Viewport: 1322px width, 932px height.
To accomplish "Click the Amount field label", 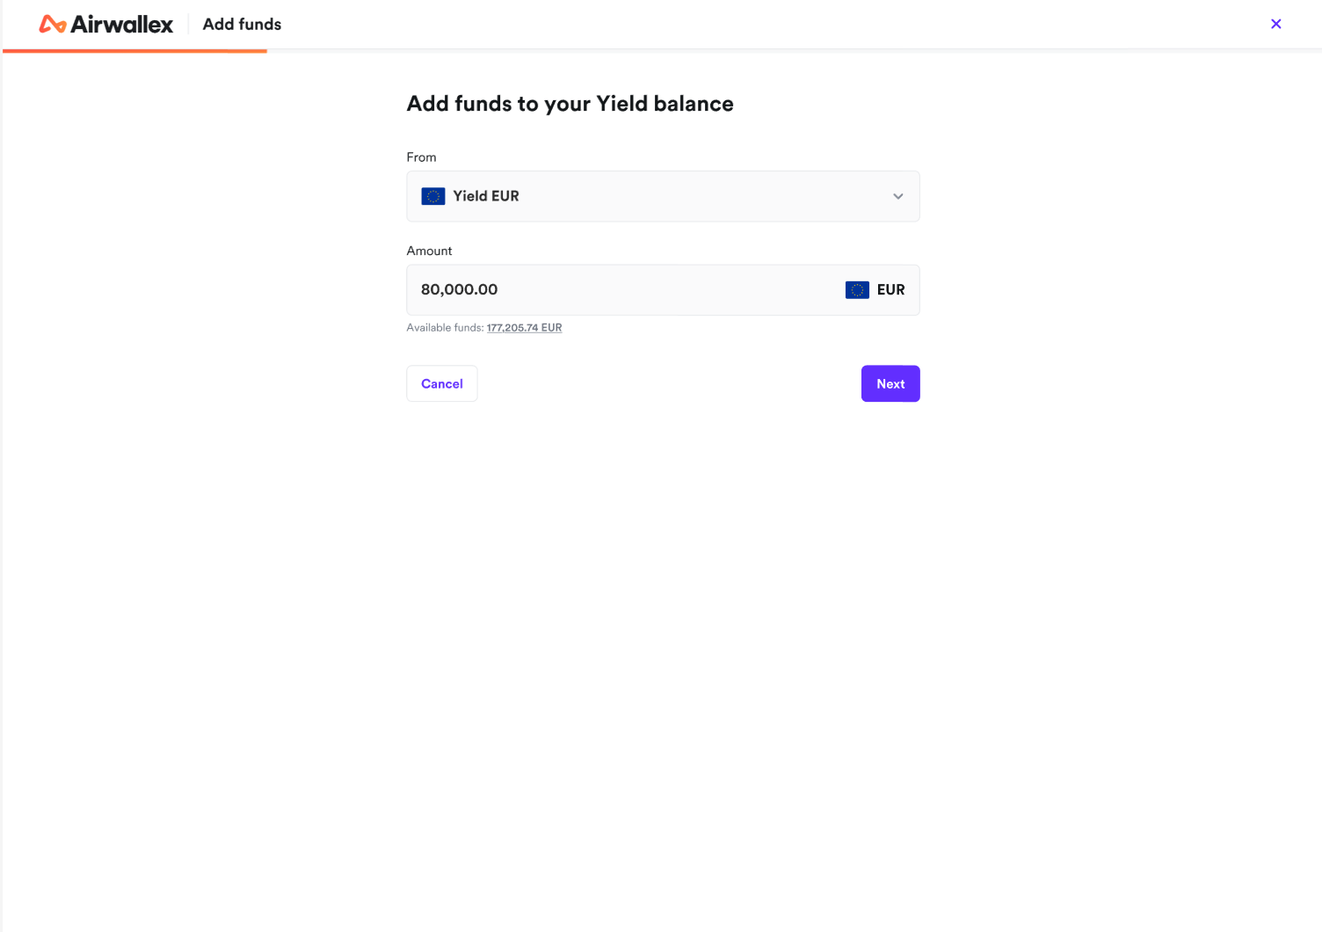I will (429, 251).
